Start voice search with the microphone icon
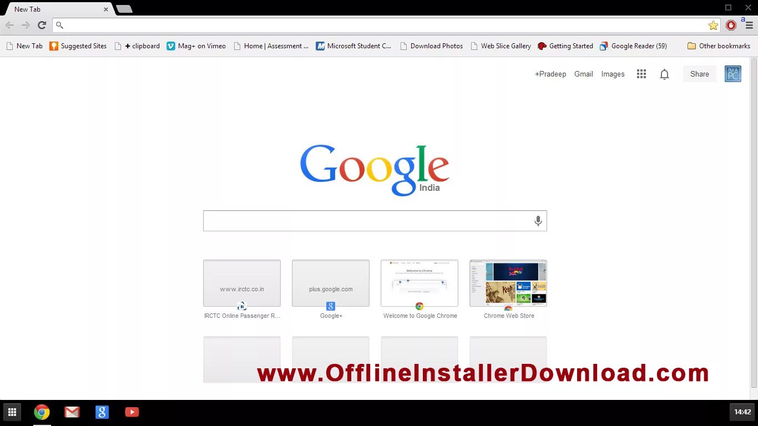 (x=538, y=221)
